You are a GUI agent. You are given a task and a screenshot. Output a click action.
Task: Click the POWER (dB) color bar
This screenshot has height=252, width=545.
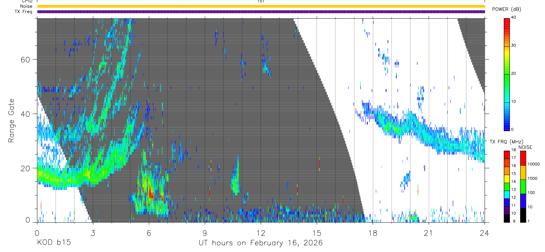(507, 74)
